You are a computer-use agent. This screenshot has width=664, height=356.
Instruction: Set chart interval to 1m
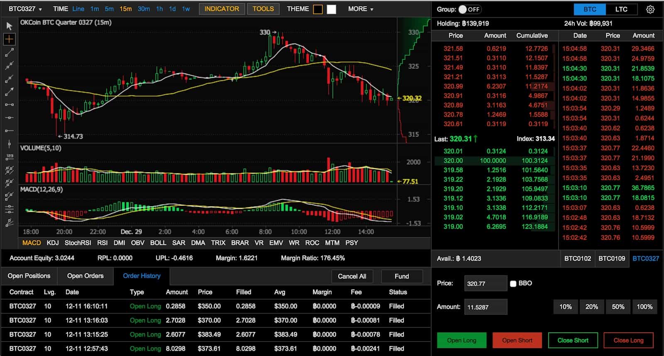(x=95, y=9)
